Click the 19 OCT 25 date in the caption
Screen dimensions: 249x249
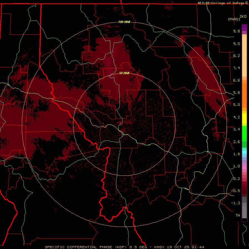tap(178, 247)
